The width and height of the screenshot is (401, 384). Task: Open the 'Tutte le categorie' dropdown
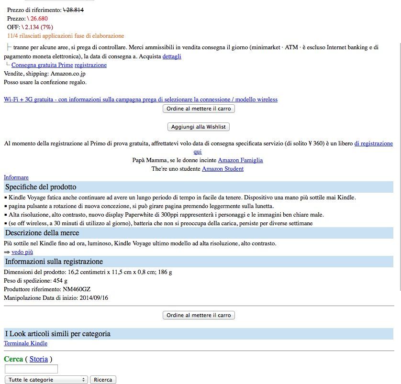click(x=46, y=380)
